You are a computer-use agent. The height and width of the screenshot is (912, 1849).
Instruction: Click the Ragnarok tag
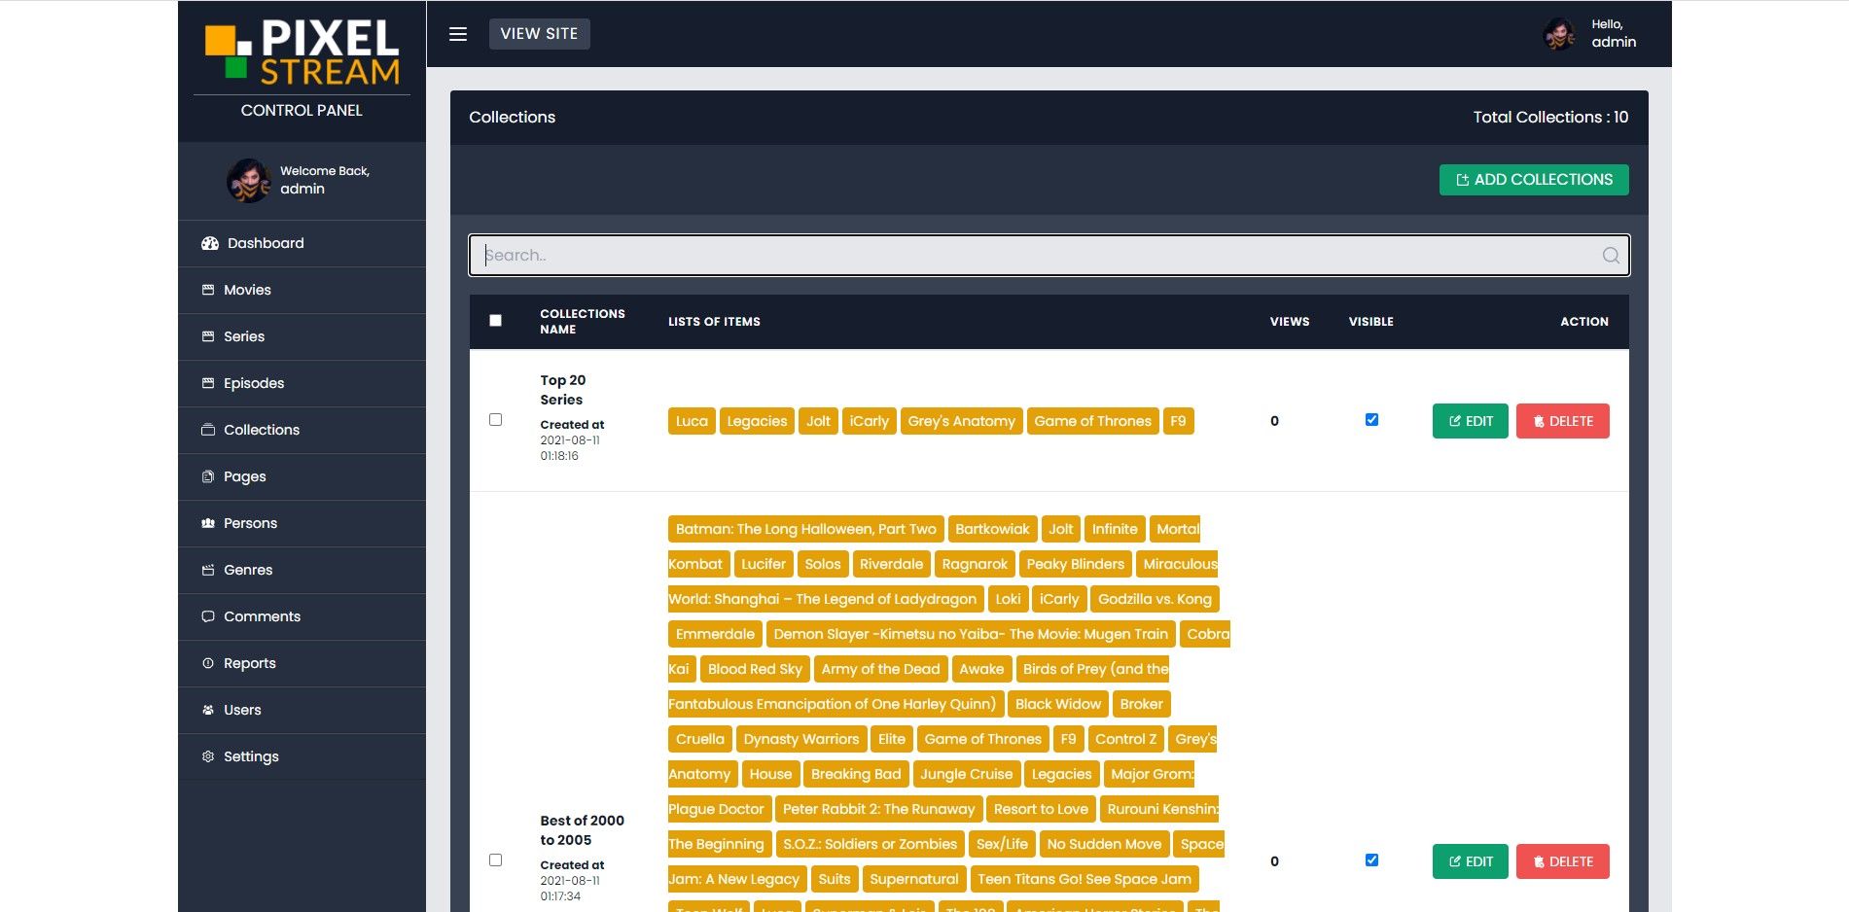[x=975, y=564]
